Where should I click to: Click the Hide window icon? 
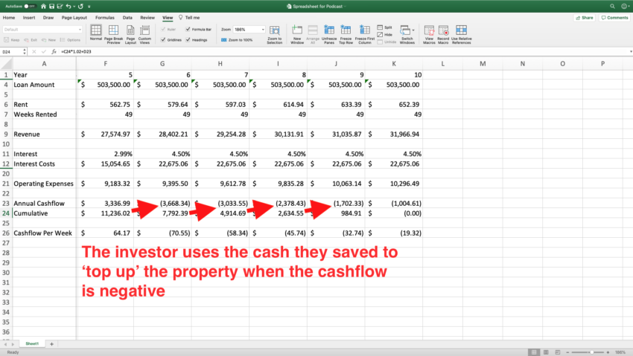tap(380, 35)
